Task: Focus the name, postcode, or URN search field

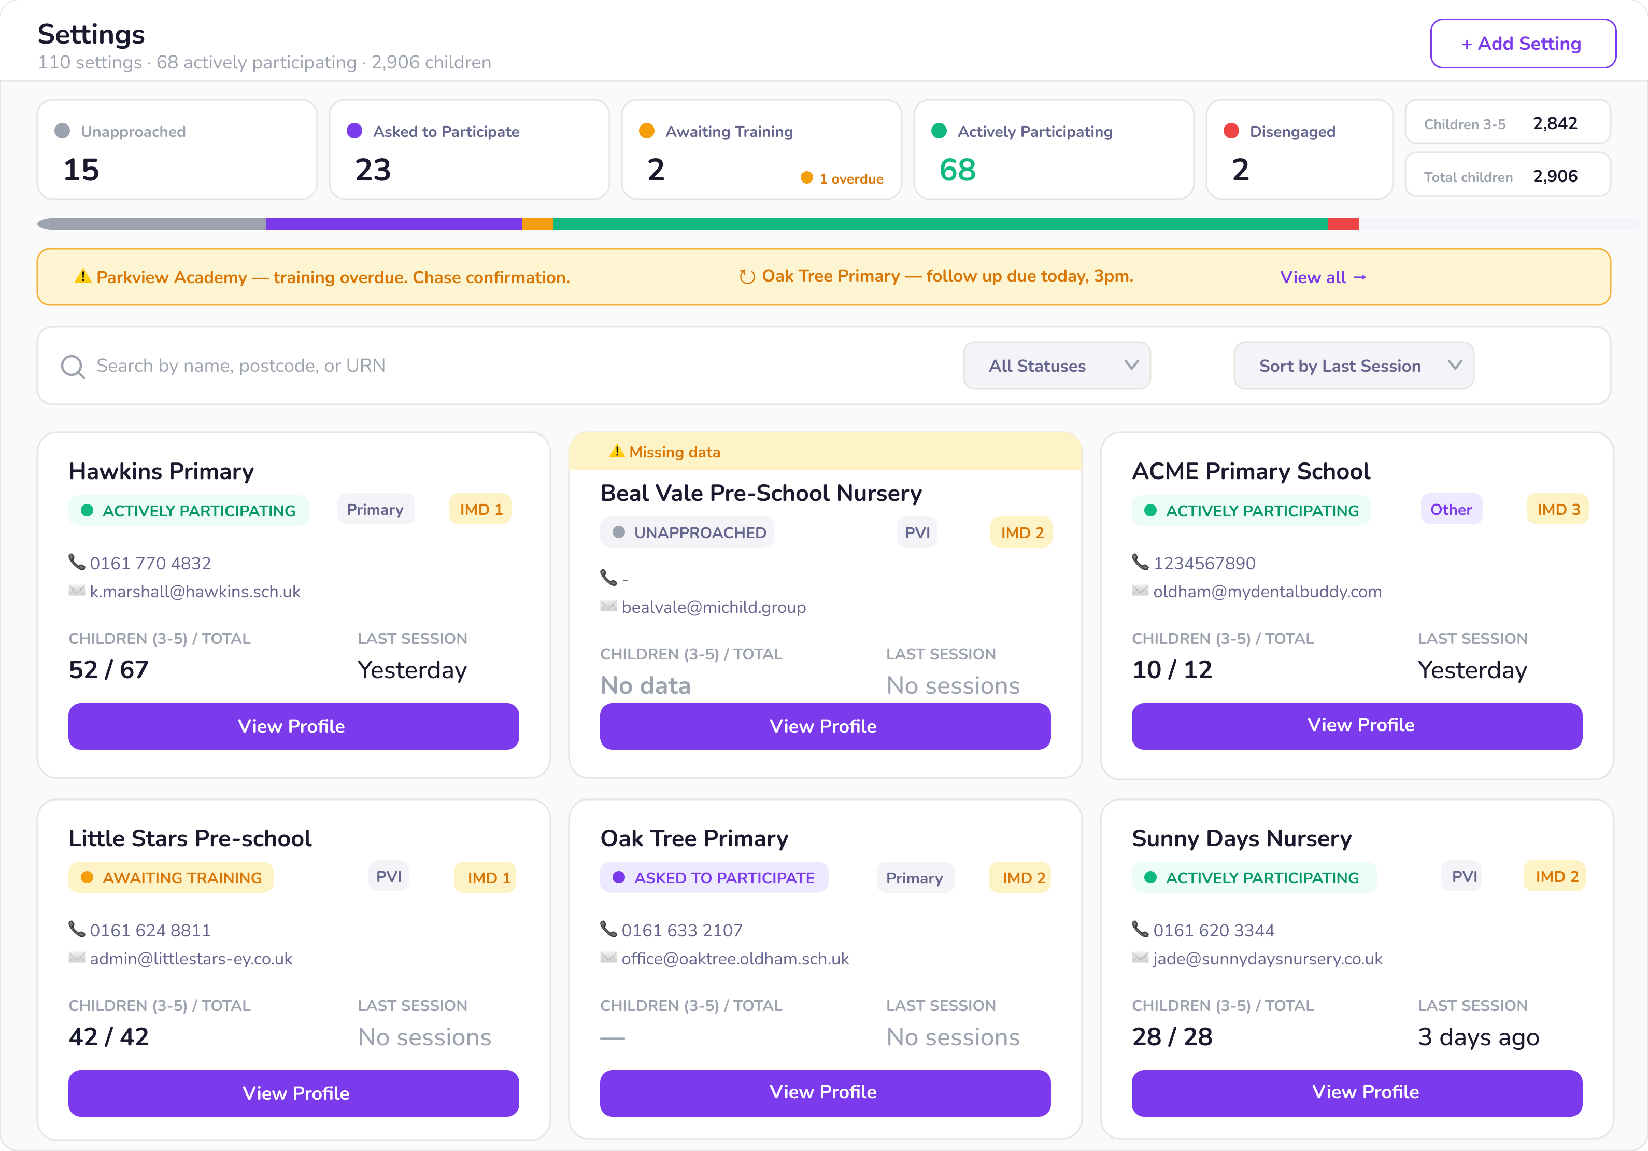Action: point(503,366)
